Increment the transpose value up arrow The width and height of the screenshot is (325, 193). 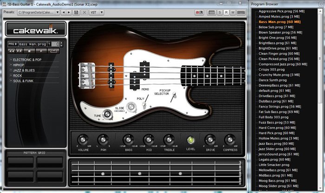point(61,43)
